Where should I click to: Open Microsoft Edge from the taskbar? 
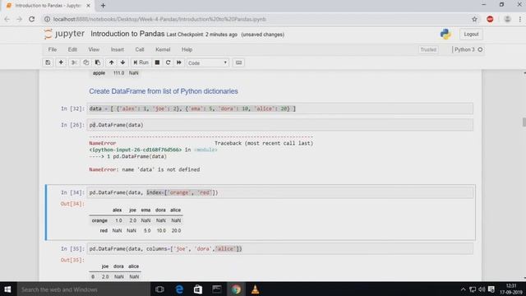point(179,289)
